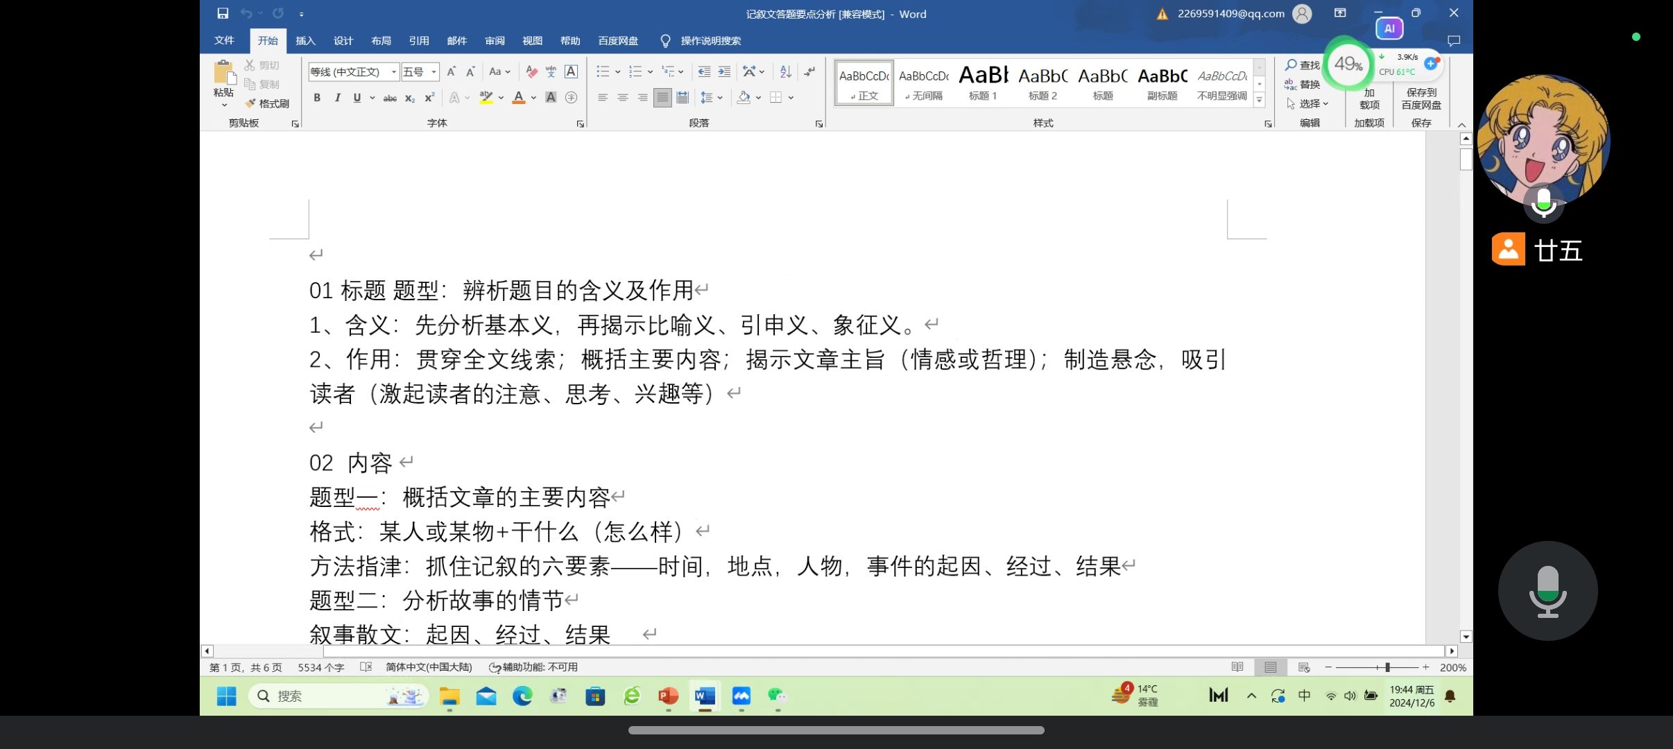Click the 操作说明搜索 search box
Image resolution: width=1673 pixels, height=749 pixels.
(x=710, y=41)
